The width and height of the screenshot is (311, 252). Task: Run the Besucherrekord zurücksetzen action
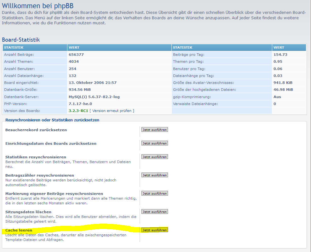tap(154, 130)
